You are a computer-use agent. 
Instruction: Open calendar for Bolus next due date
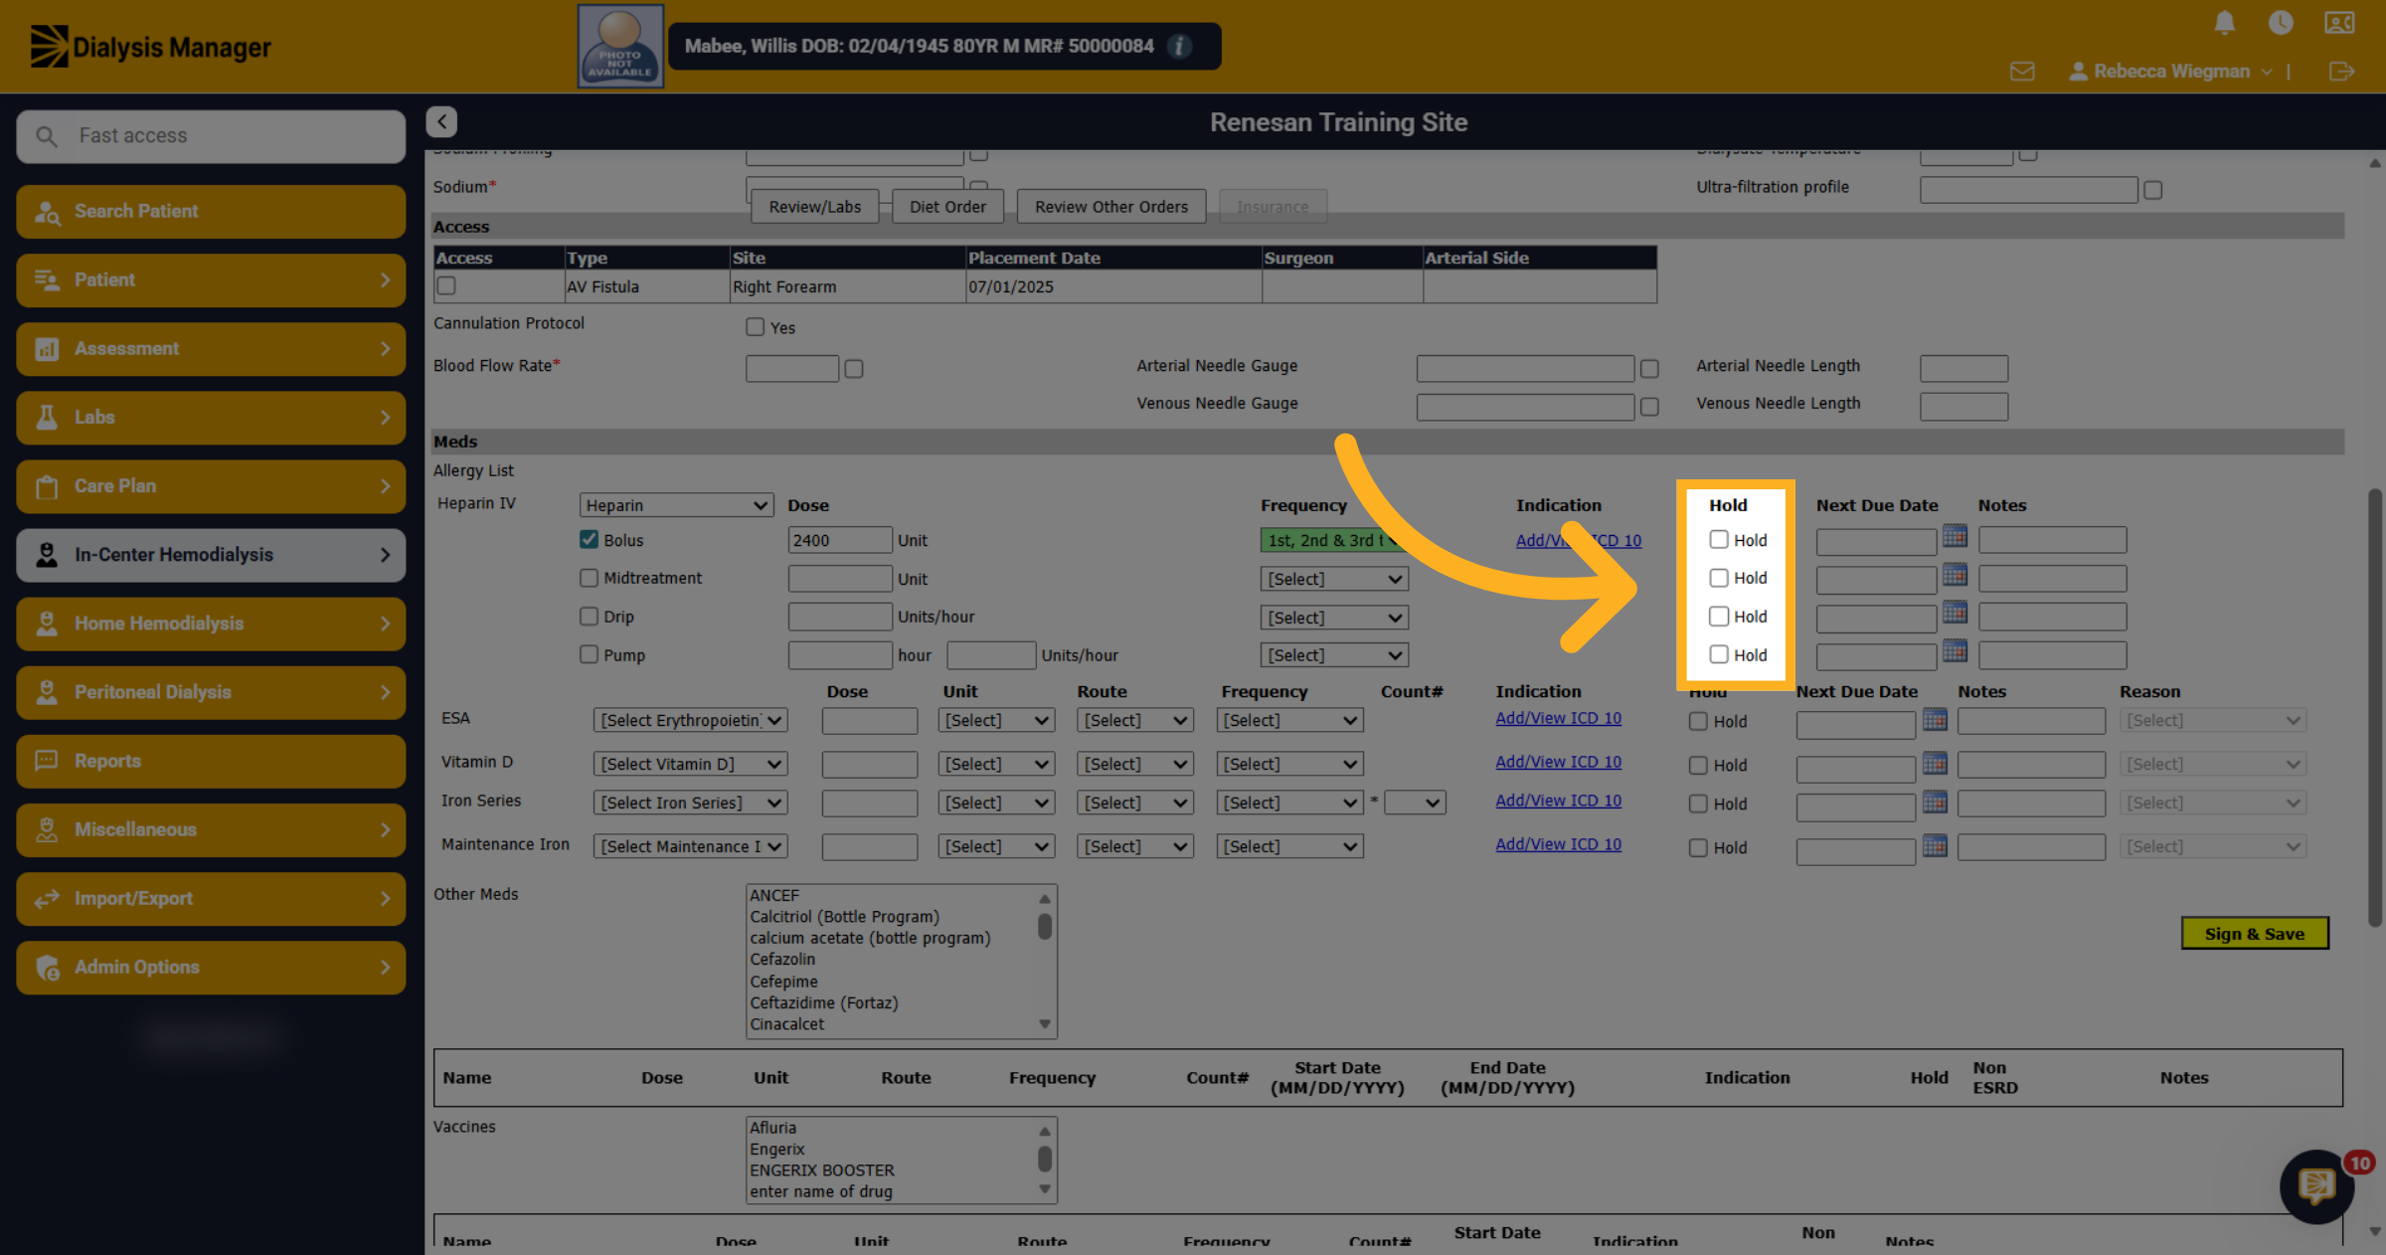[x=1955, y=536]
